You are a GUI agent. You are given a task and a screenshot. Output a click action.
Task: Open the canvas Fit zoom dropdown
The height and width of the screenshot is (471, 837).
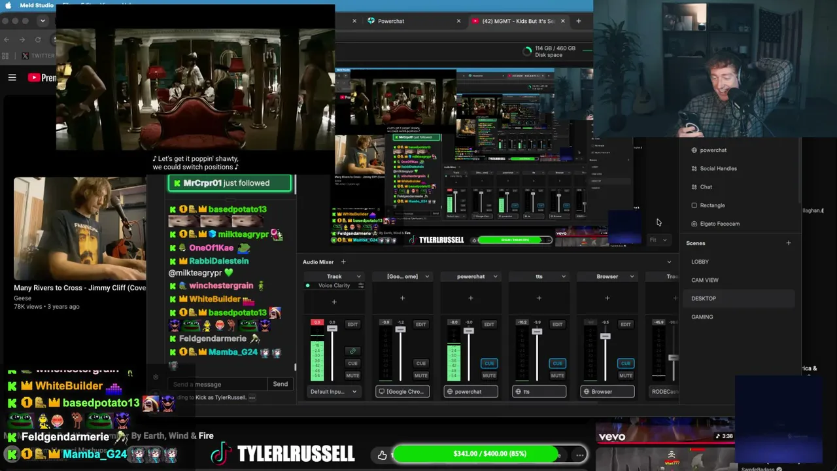click(658, 240)
